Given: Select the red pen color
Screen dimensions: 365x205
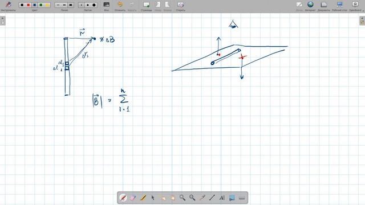Looking at the screenshot, I should coord(29,5).
